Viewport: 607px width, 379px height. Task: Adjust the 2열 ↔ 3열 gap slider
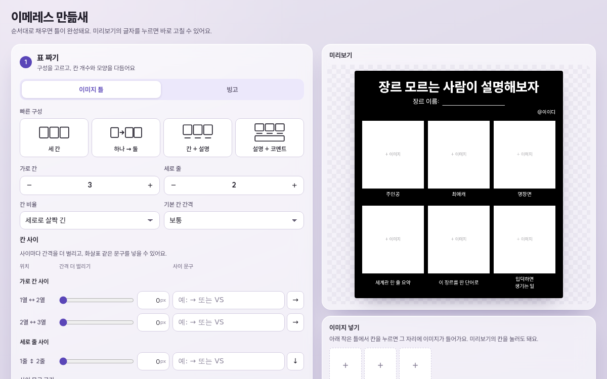(x=97, y=322)
